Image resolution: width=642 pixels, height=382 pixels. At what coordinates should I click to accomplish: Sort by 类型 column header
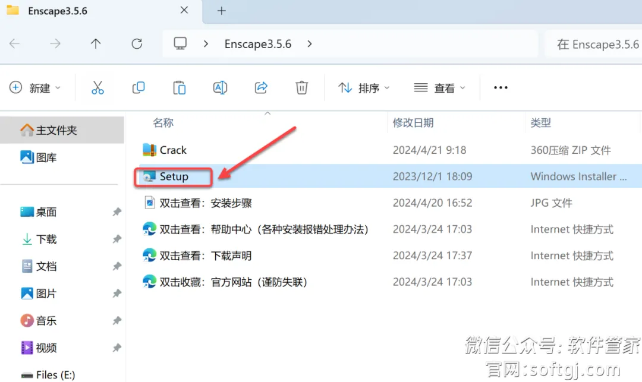(x=541, y=122)
